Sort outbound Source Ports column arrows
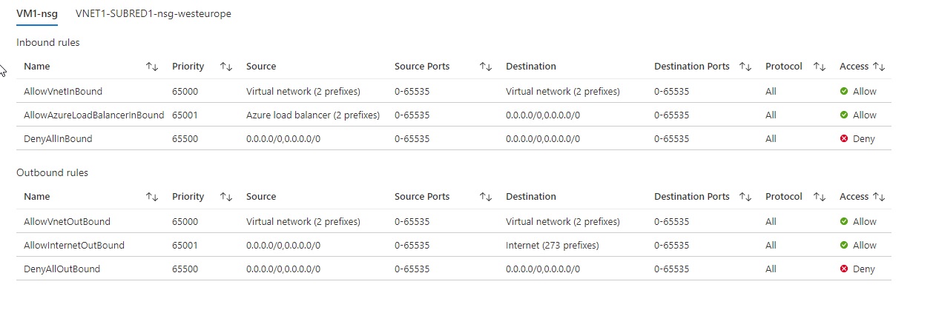Screen dimensions: 936x310 pos(486,197)
